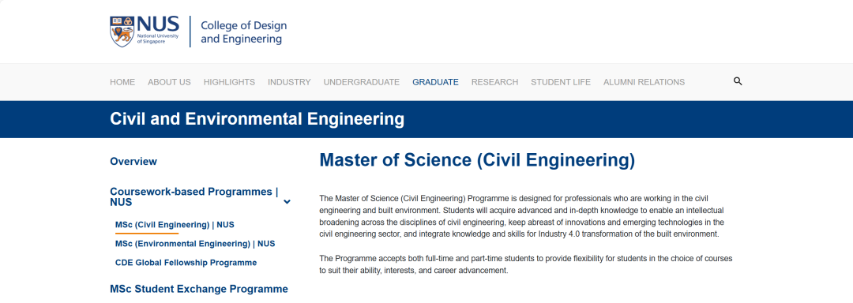The height and width of the screenshot is (303, 853).
Task: Open the STUDENT LIFE menu
Action: (560, 82)
